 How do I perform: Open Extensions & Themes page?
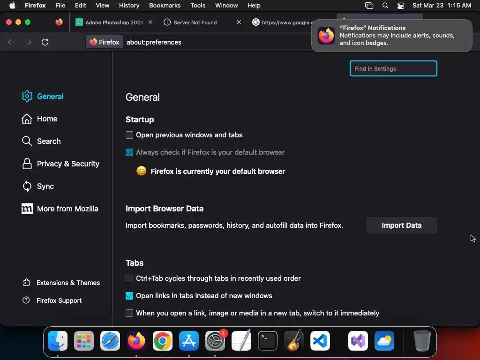click(x=61, y=283)
